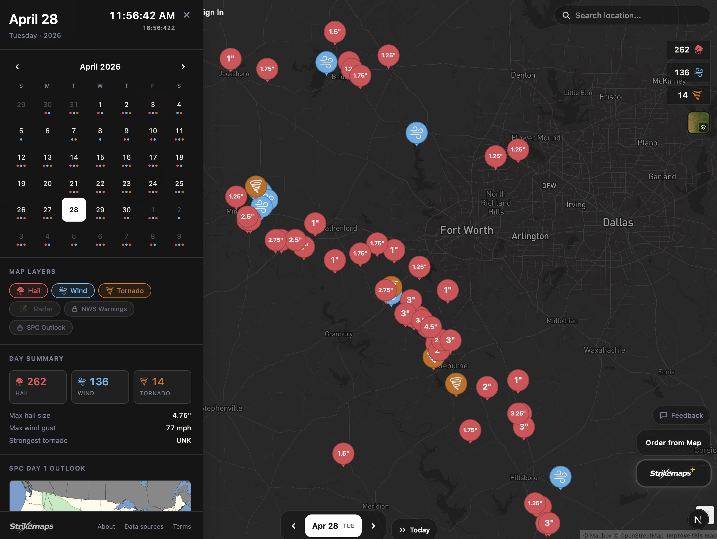The image size is (717, 539).
Task: Enable the Radar layer
Action: click(x=35, y=309)
